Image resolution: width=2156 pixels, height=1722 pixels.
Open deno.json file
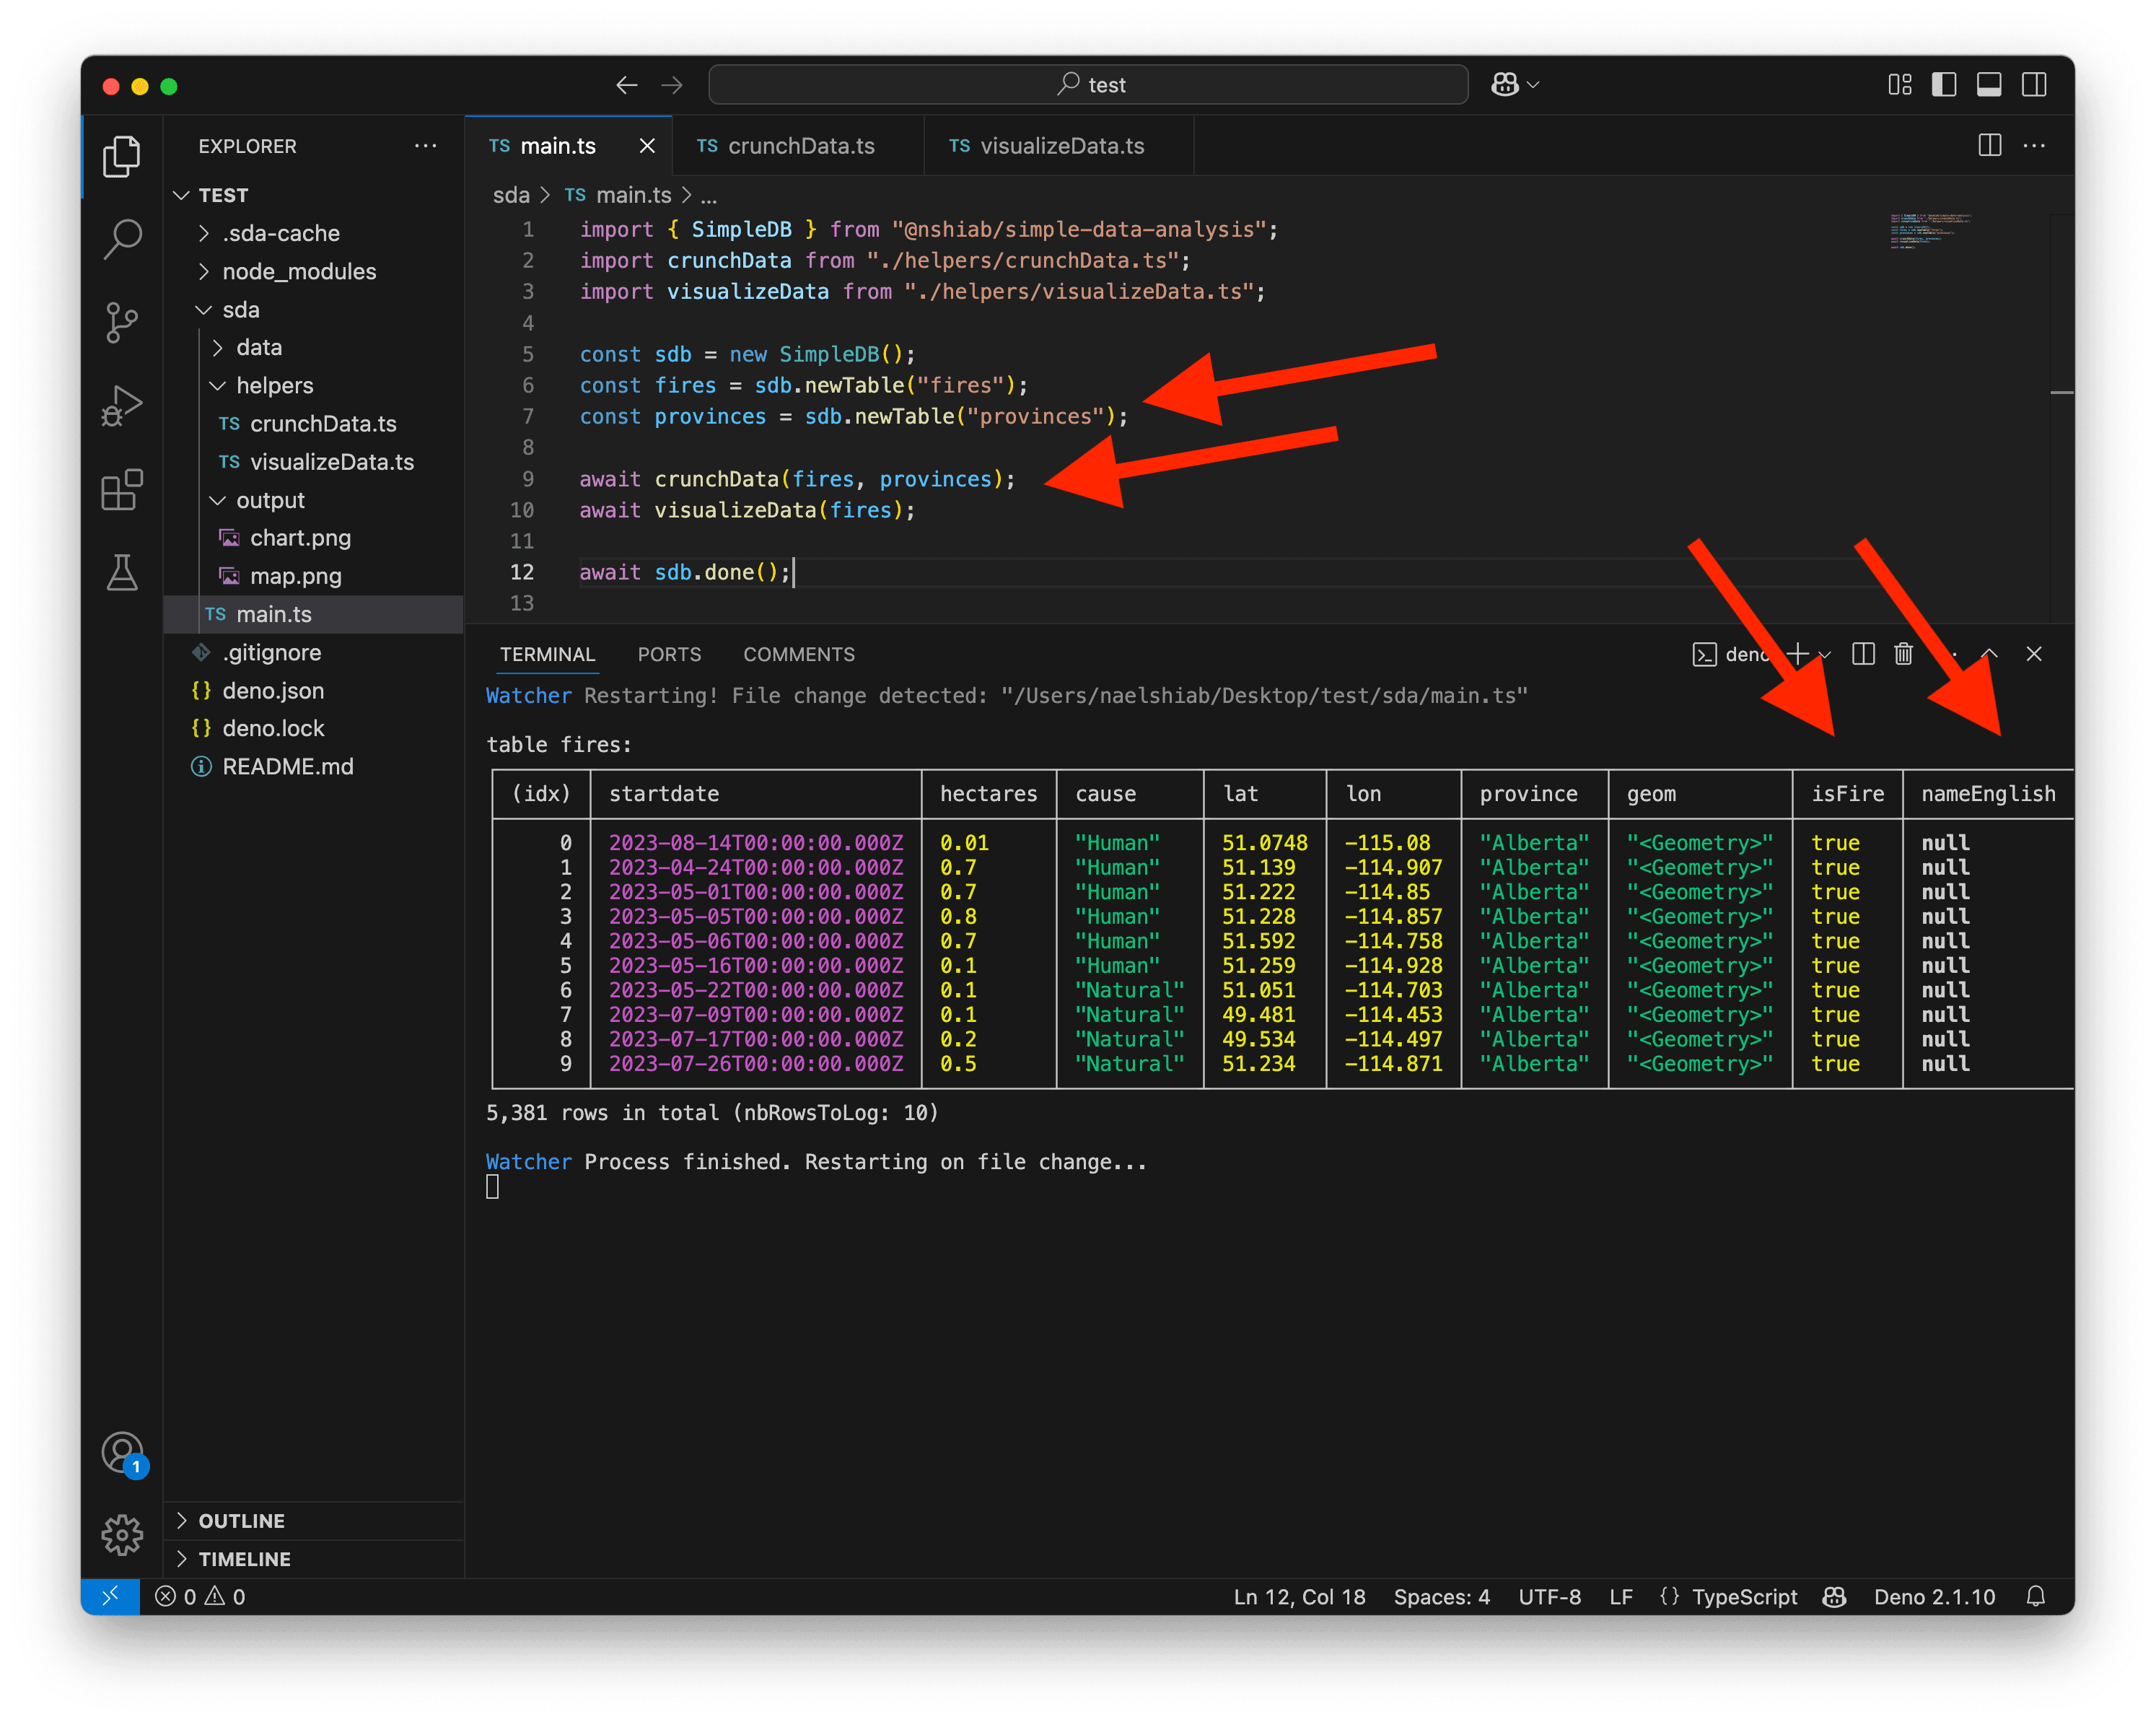pyautogui.click(x=313, y=691)
